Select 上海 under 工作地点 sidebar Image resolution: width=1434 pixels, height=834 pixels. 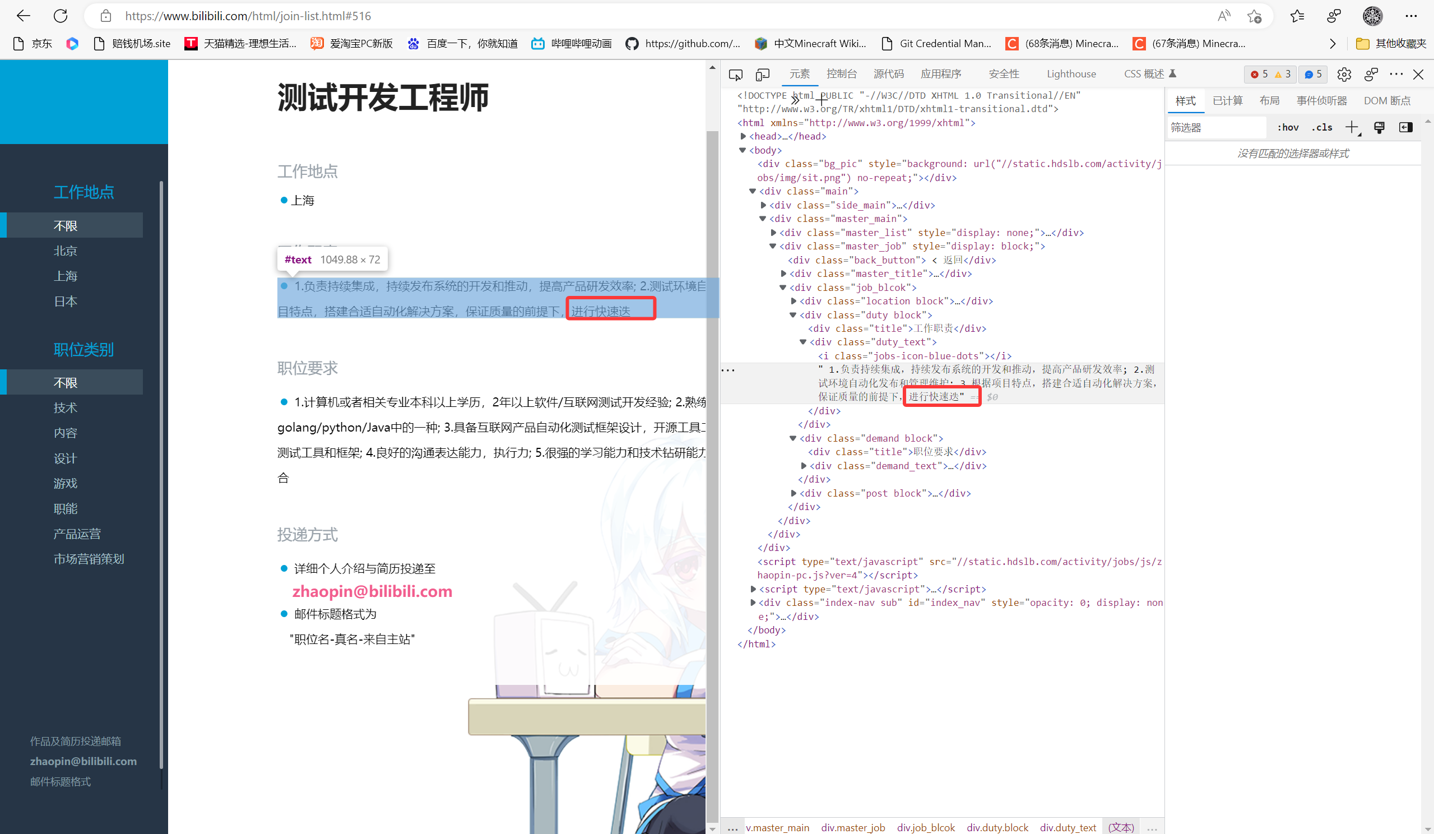pos(66,276)
